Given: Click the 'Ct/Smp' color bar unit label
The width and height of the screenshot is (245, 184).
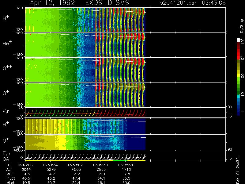Looking at the screenshot, I should [242, 26].
